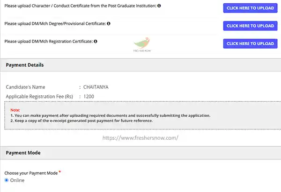Click the Freshers Now bird logo watermark
This screenshot has height=192, width=281.
click(142, 45)
